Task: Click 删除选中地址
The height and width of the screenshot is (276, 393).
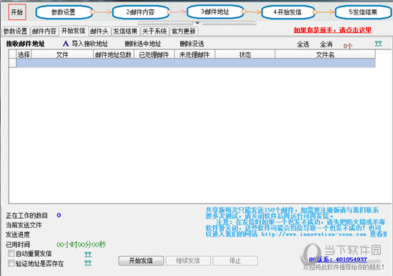Action: [143, 44]
